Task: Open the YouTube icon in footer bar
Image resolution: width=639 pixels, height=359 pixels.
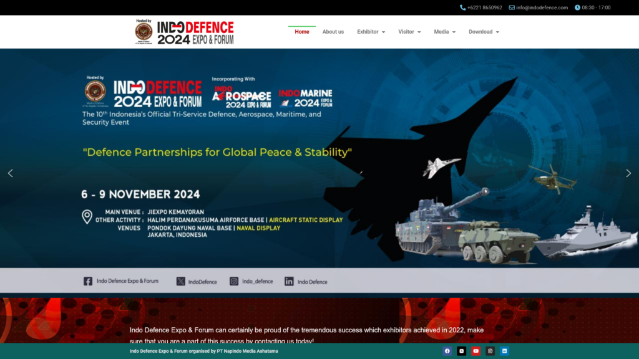Action: pyautogui.click(x=476, y=351)
